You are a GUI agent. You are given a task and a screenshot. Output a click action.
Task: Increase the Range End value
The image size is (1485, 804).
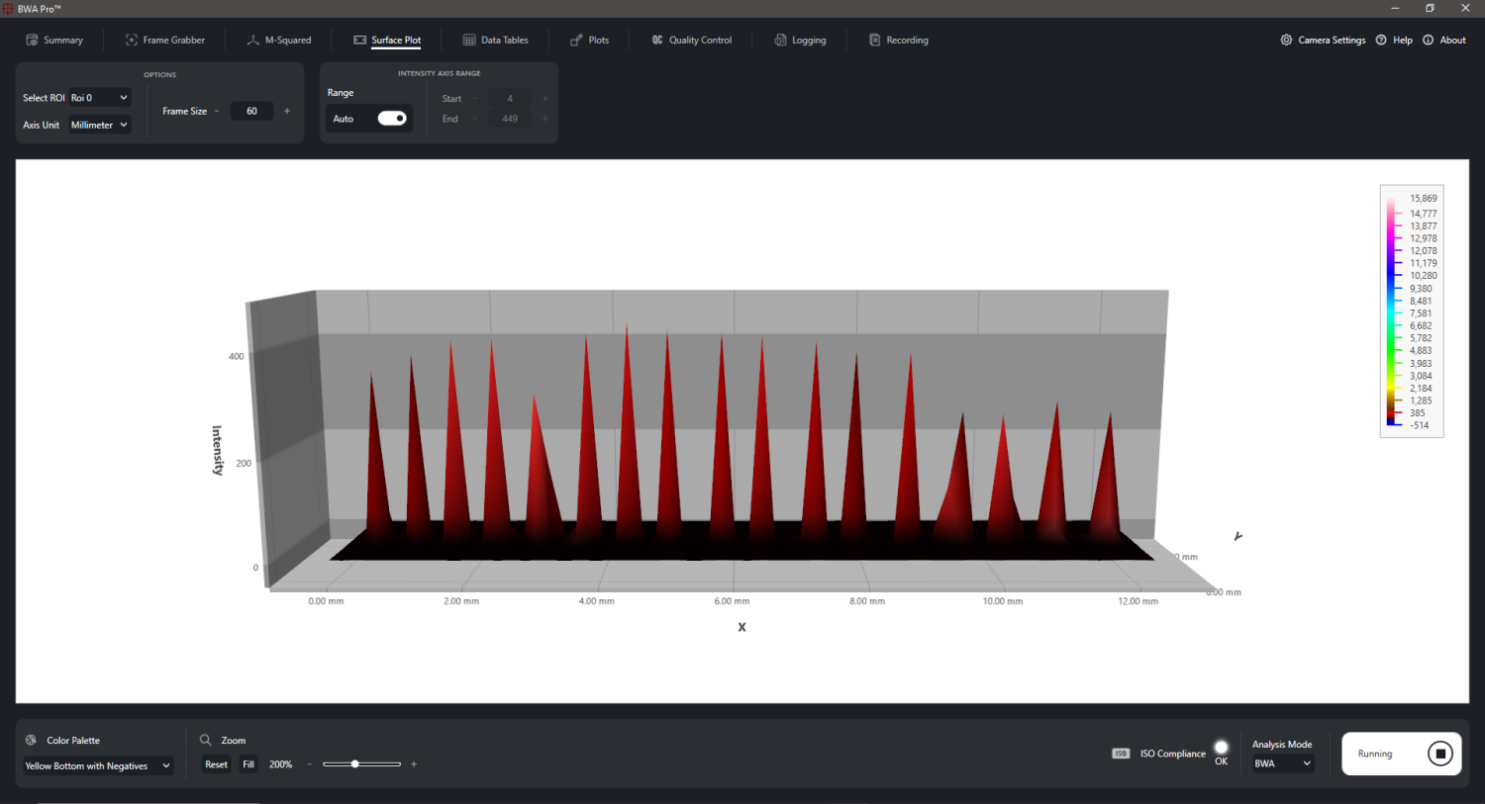pyautogui.click(x=545, y=119)
